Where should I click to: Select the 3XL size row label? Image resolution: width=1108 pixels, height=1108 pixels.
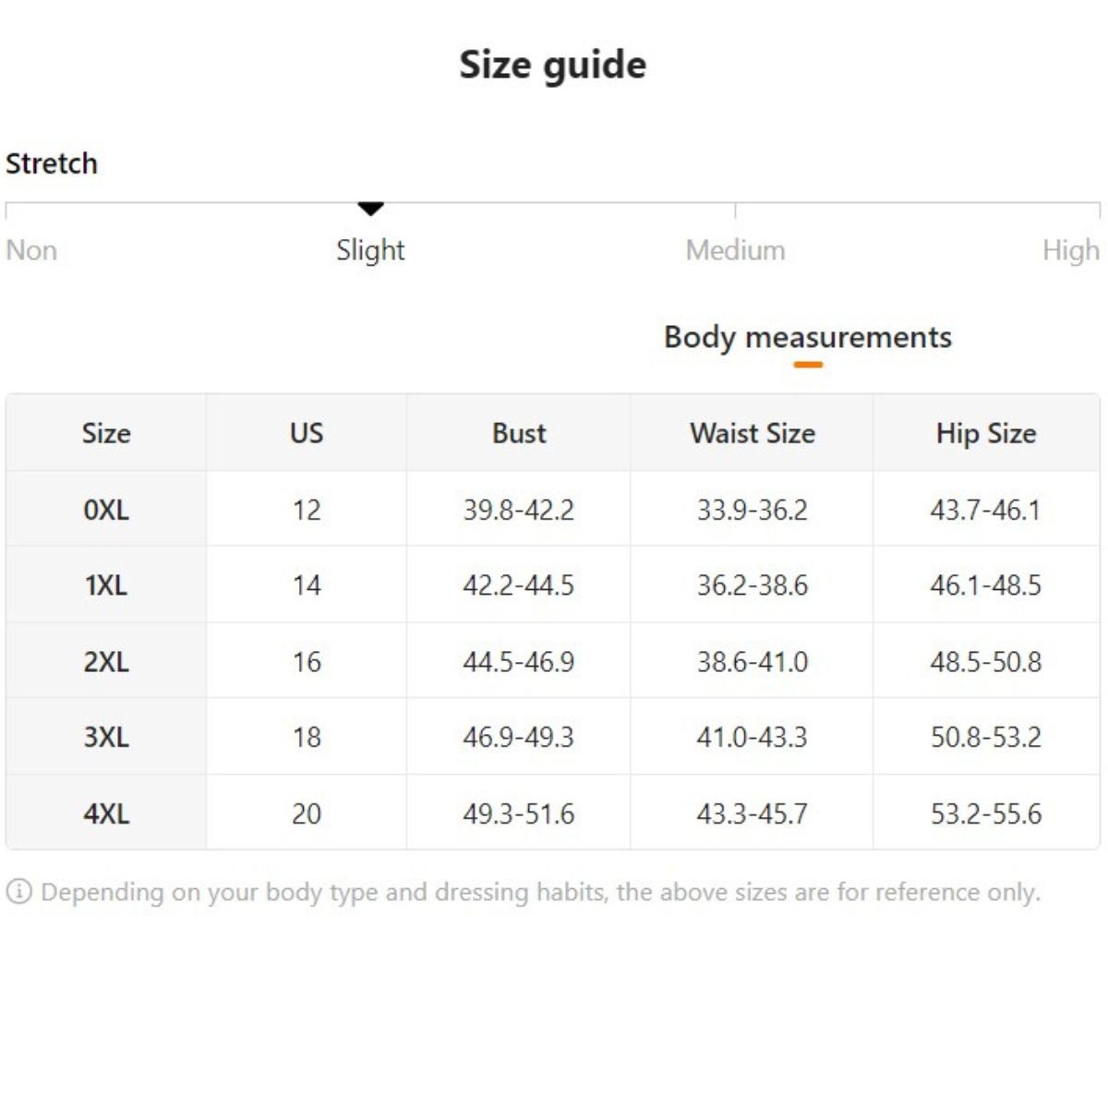[106, 738]
